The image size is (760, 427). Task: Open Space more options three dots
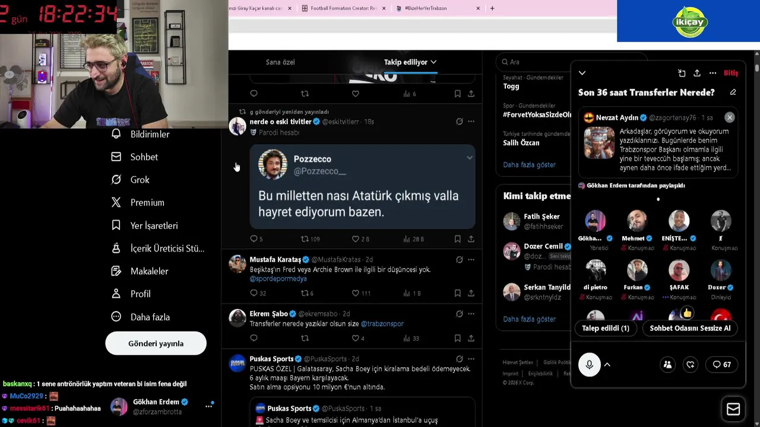[712, 73]
